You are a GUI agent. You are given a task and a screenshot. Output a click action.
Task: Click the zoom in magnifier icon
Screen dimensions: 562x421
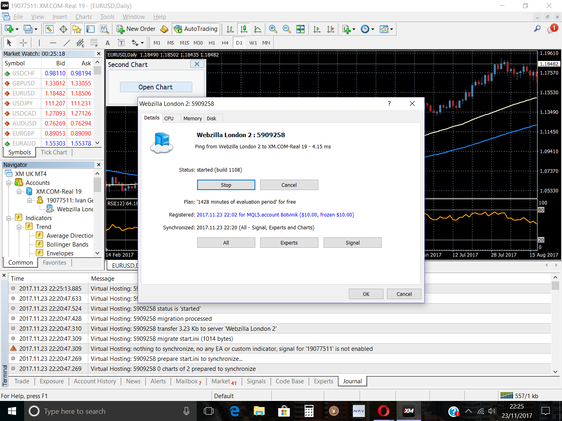tap(273, 29)
